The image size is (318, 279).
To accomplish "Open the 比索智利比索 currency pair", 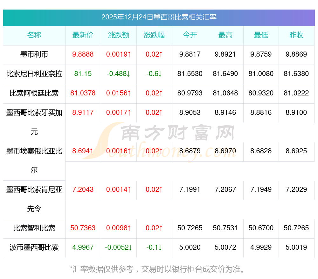I will (x=34, y=228).
